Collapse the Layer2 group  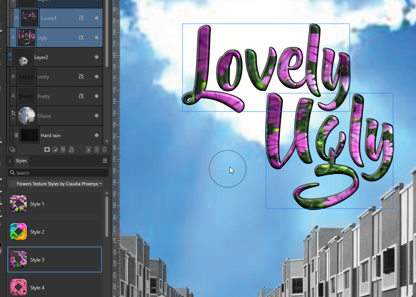click(10, 60)
